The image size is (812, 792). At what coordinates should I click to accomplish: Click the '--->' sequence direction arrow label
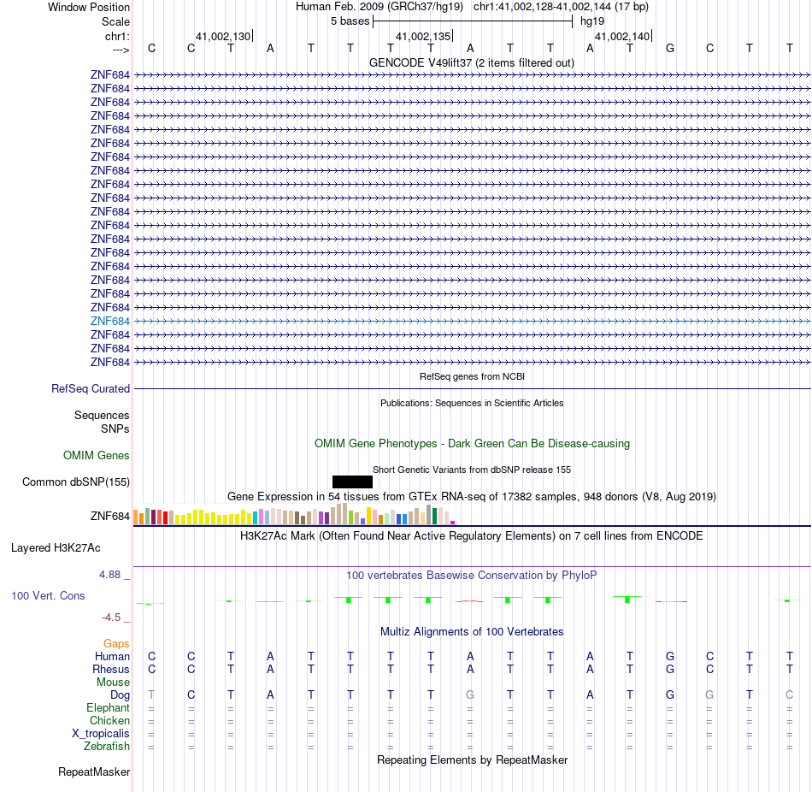click(x=121, y=50)
